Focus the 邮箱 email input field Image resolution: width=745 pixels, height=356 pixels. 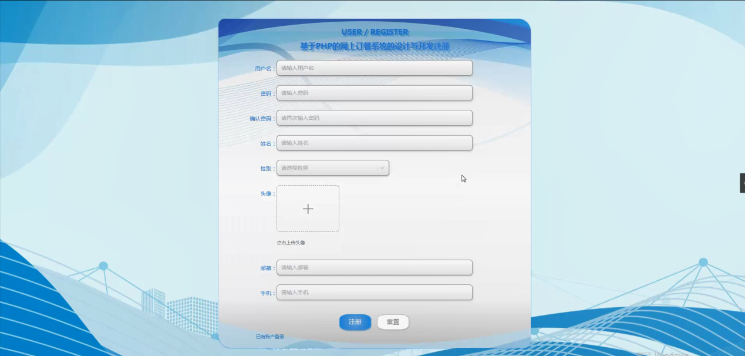[x=374, y=267]
